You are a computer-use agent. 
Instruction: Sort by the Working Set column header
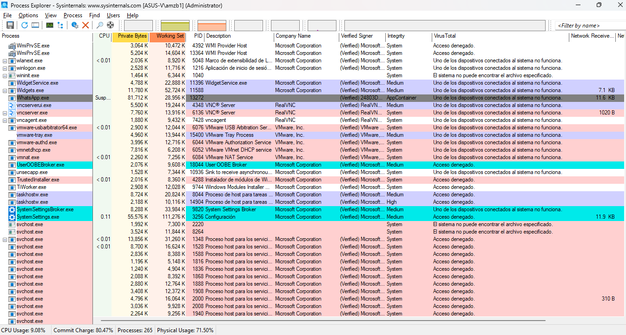pos(167,36)
